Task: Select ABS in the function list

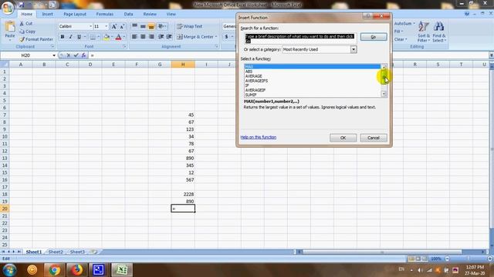Action: tap(249, 72)
